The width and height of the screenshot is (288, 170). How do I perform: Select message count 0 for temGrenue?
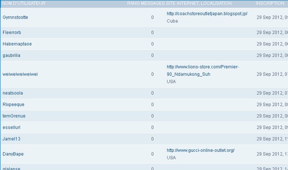tap(152, 116)
